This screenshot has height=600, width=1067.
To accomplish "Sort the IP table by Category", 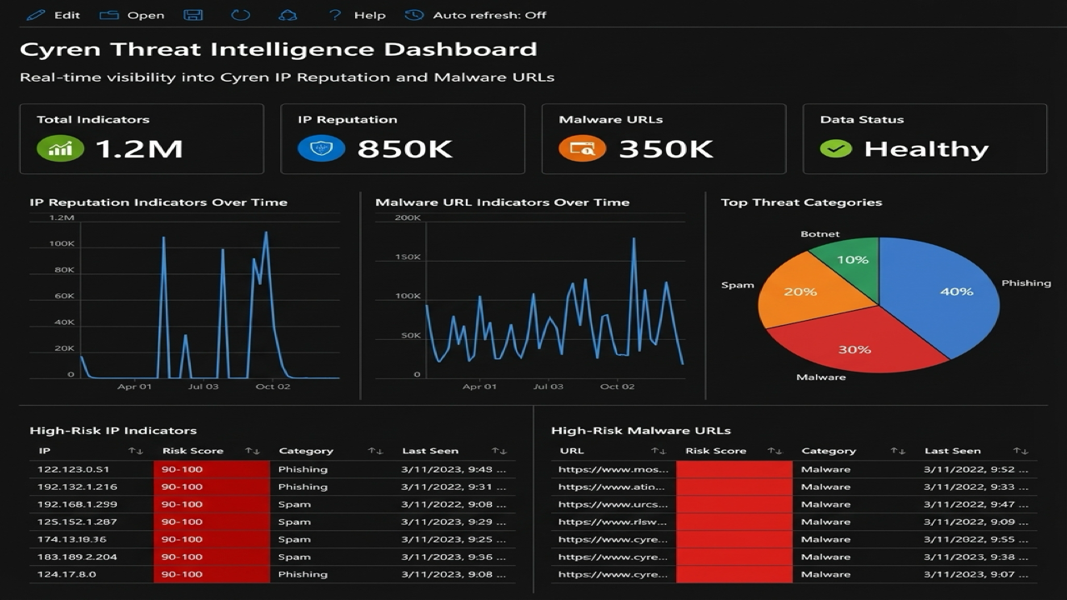I will (375, 451).
